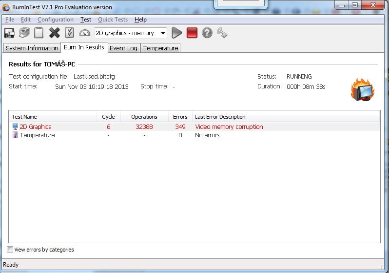This screenshot has width=389, height=273.
Task: Click the 32388 operations value
Action: [x=144, y=127]
